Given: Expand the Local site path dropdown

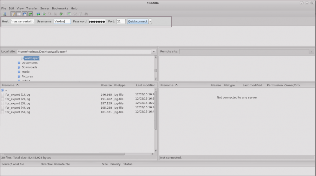Looking at the screenshot, I should coord(154,52).
